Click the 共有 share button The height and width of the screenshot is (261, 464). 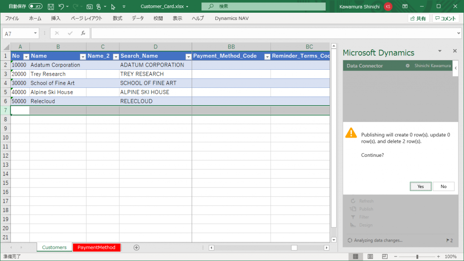(418, 18)
